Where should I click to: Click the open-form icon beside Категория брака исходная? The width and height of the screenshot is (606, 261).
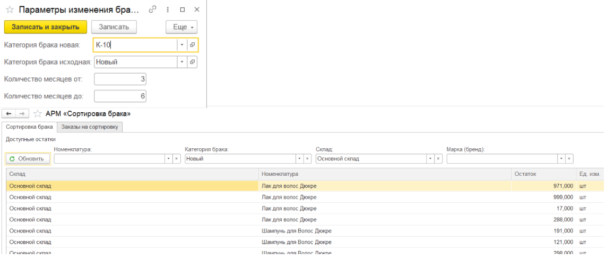point(193,62)
